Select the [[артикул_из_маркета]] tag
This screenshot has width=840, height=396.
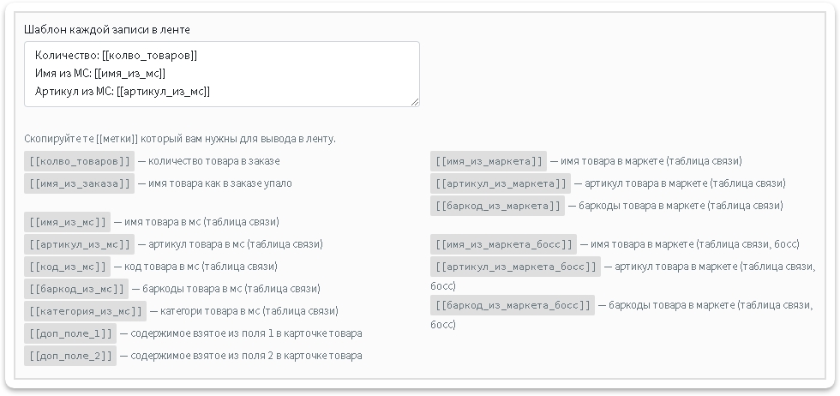tap(501, 183)
